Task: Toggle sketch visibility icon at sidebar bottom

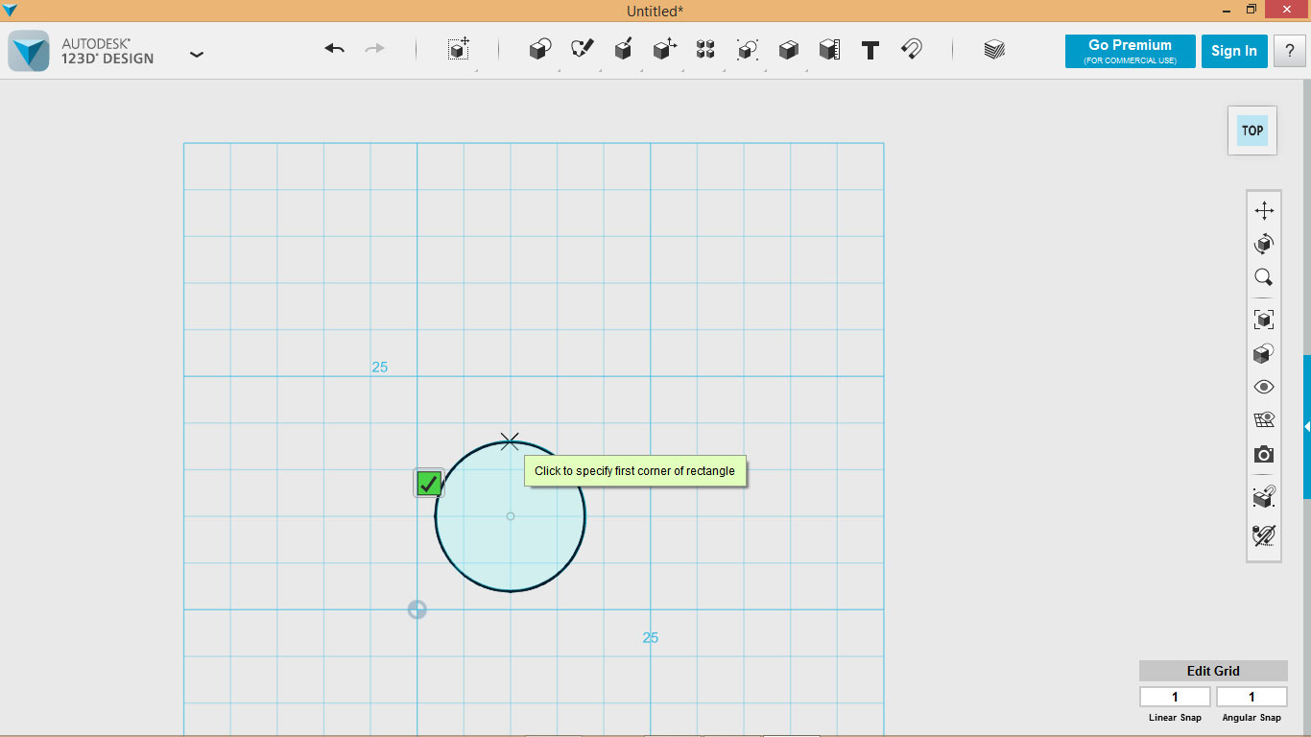Action: point(1263,535)
